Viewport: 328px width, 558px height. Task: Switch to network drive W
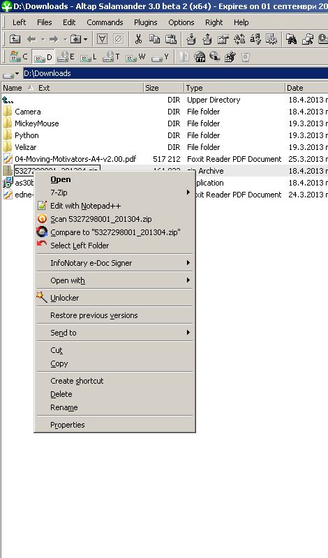pos(135,56)
